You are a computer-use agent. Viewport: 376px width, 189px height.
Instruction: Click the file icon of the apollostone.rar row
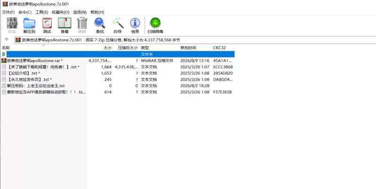tap(4, 61)
